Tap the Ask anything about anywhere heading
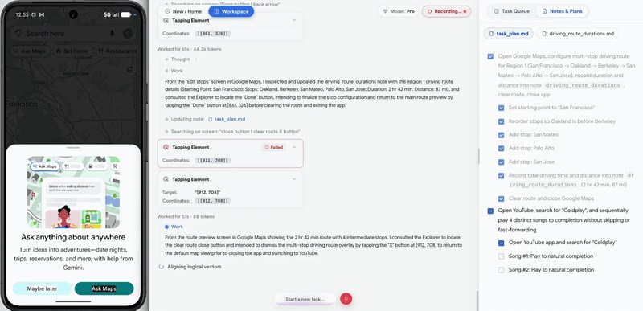The image size is (643, 311). point(73,237)
